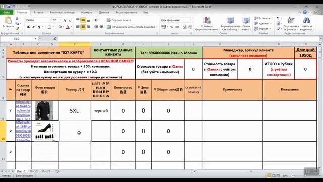The width and height of the screenshot is (323, 182).
Task: Open the Файл tab
Action: coord(7,12)
